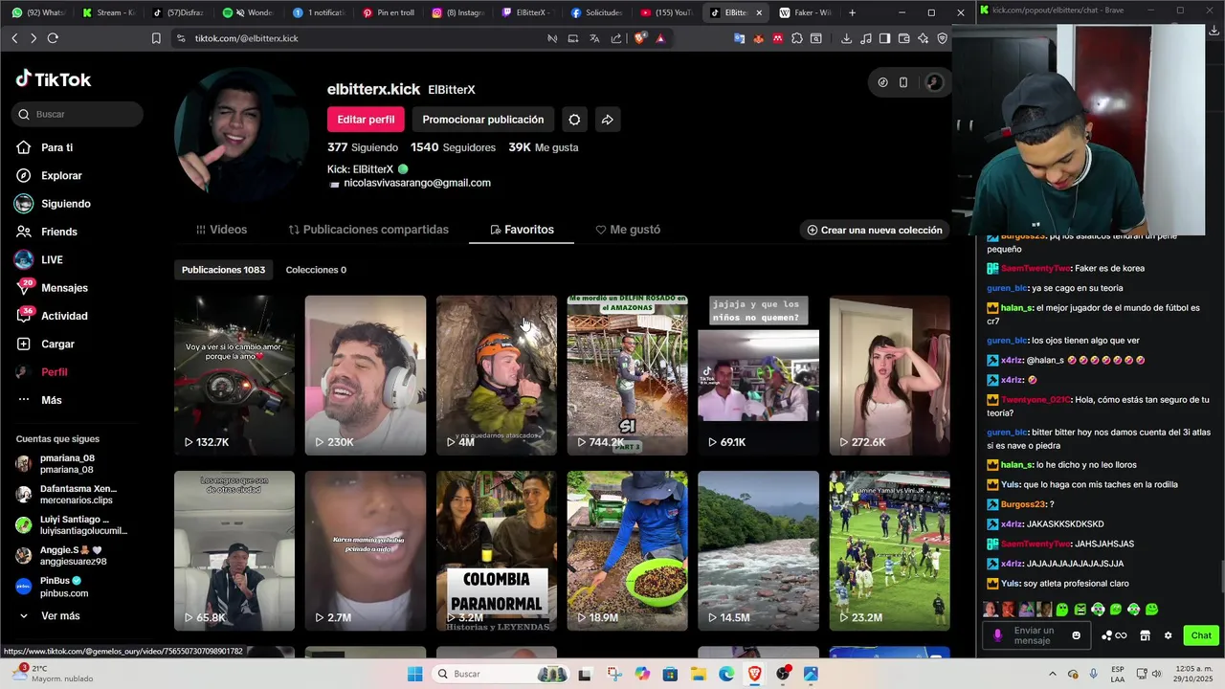Click the phone app icon, top right
Image resolution: width=1225 pixels, height=689 pixels.
pyautogui.click(x=903, y=82)
